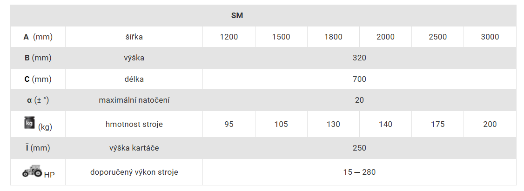Select the doporučený výkon stroje label

[134, 172]
